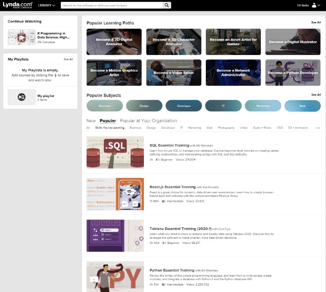326x292 pixels.
Task: Click See All for Popular Subjects
Action: (316, 94)
